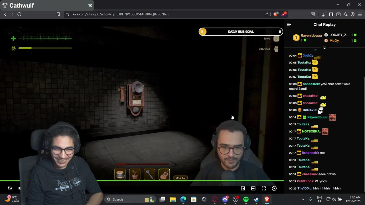
Task: Click the Chat Replay heading
Action: tap(325, 24)
